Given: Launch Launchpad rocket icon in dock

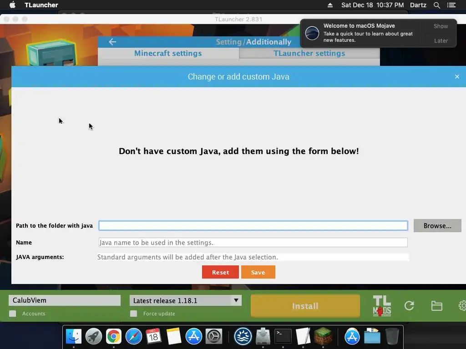Looking at the screenshot, I should tap(94, 337).
